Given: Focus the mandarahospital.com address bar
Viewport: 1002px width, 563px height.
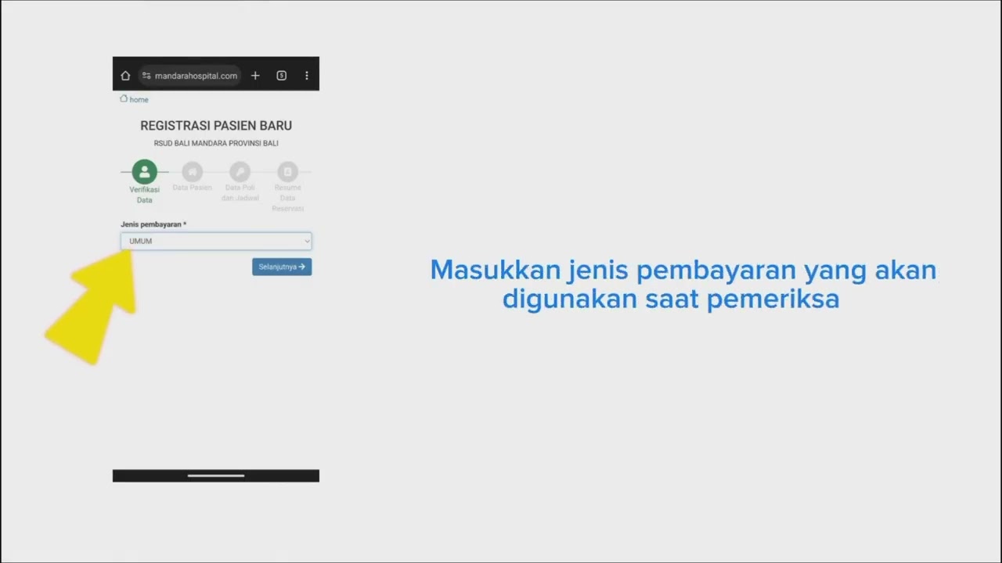Looking at the screenshot, I should [x=190, y=76].
